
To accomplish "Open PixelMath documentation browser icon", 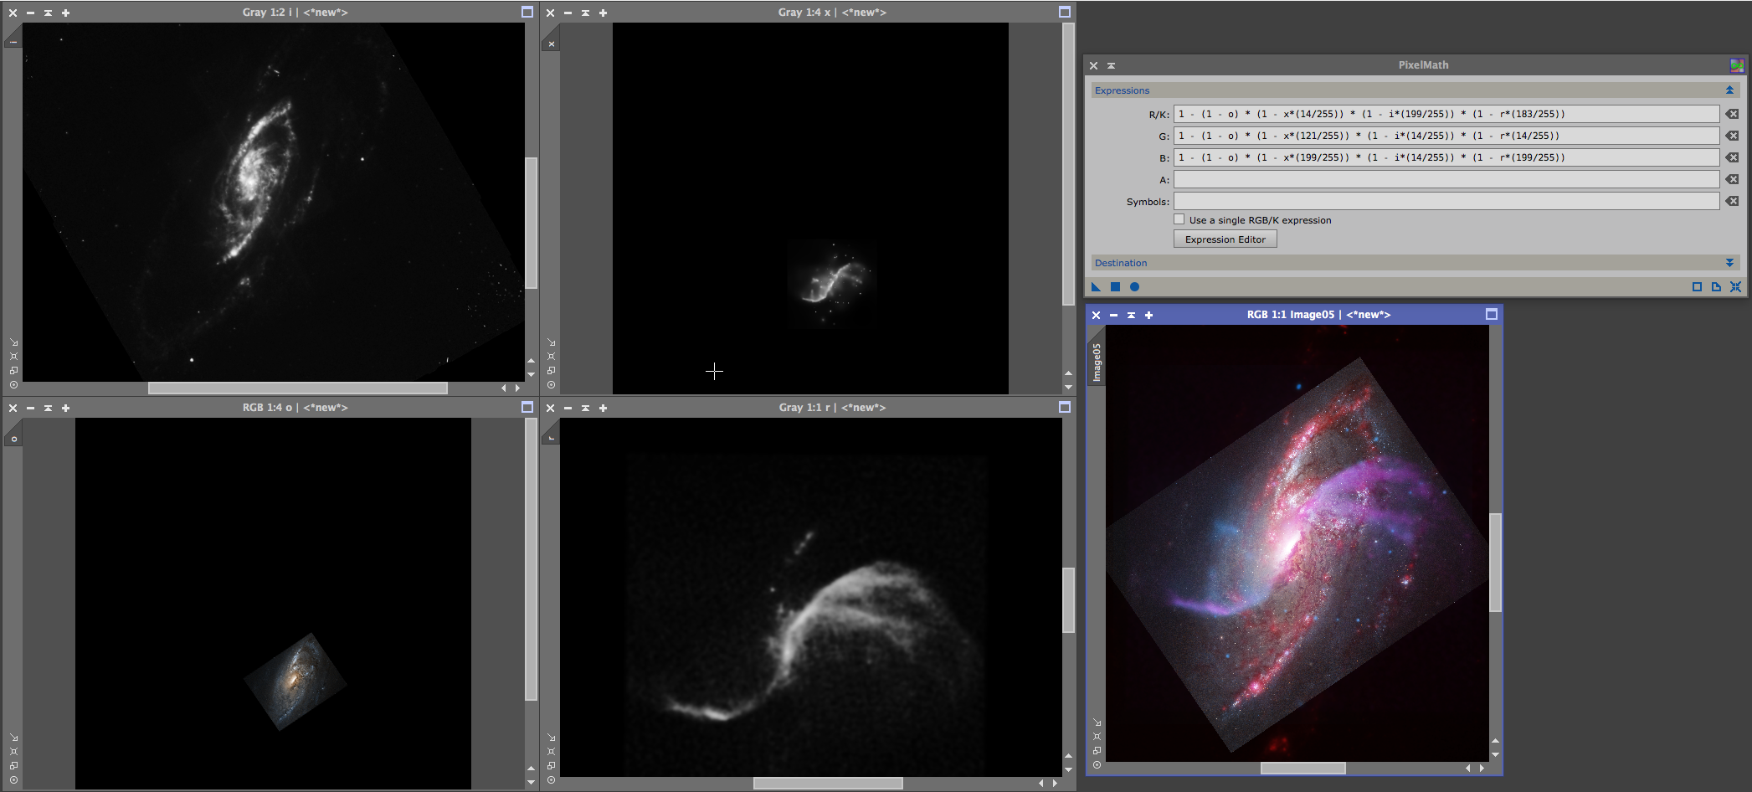I will 1716,287.
